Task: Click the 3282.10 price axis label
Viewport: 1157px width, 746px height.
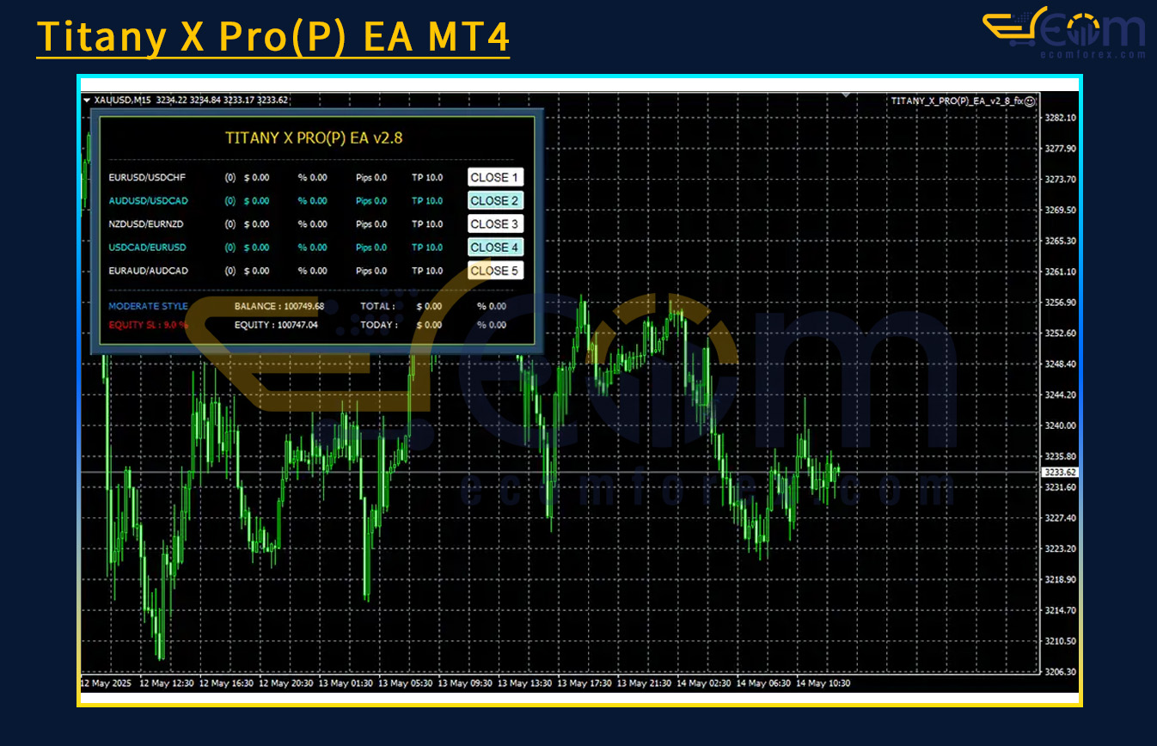Action: (x=1059, y=118)
